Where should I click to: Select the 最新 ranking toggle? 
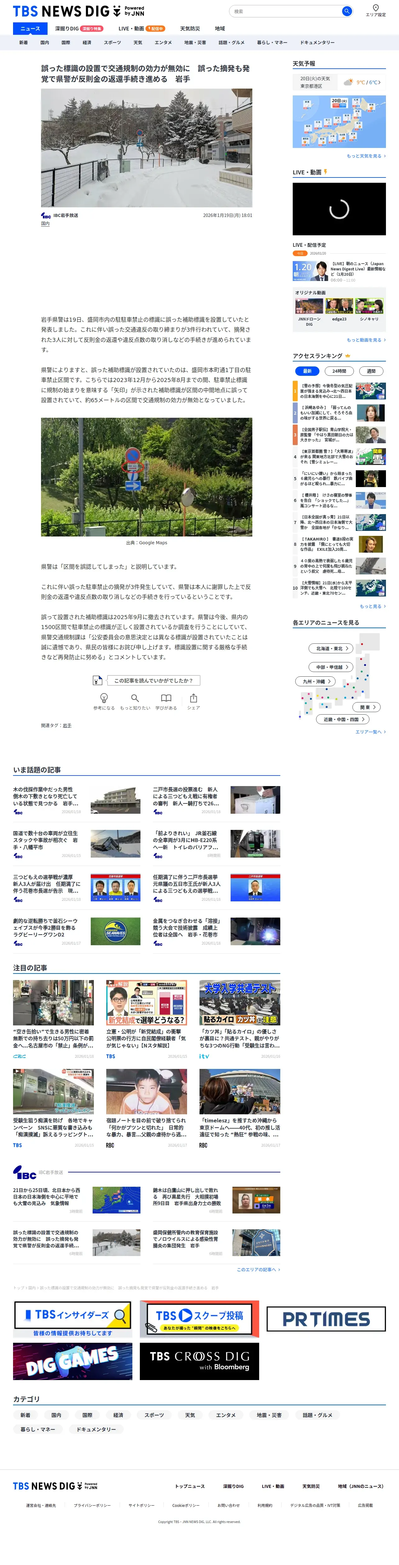tap(307, 371)
